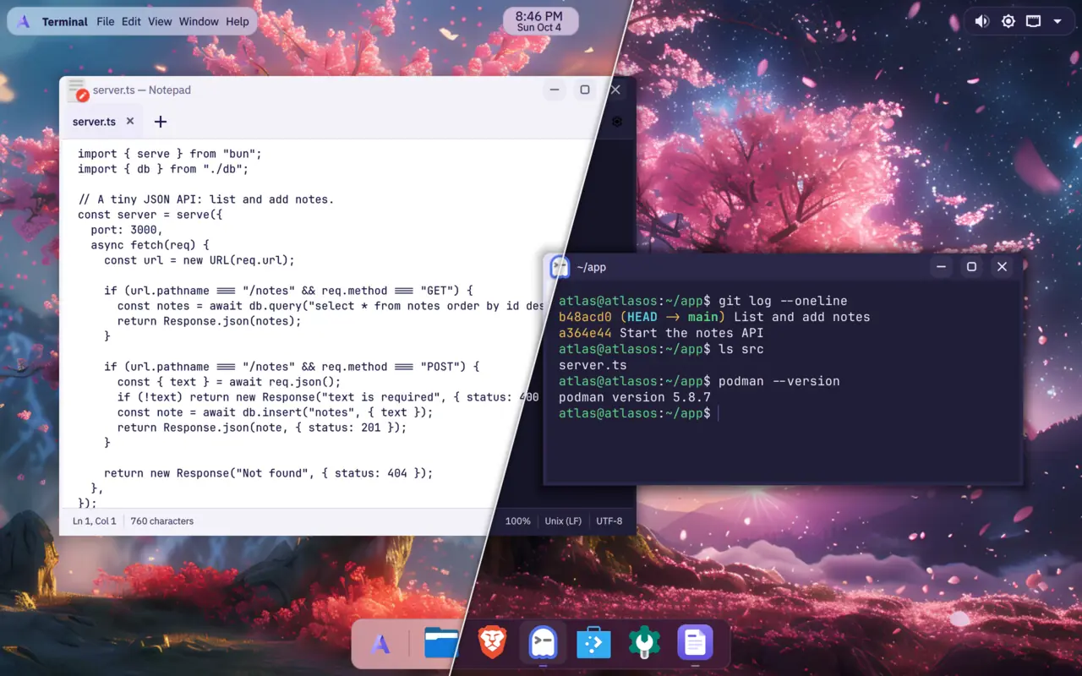This screenshot has height=676, width=1082.
Task: Open the software store bag icon in the dock
Action: (x=593, y=644)
